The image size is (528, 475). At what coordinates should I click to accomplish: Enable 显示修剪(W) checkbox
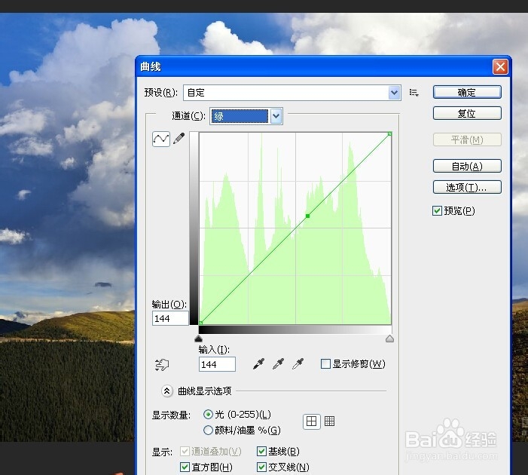[325, 363]
